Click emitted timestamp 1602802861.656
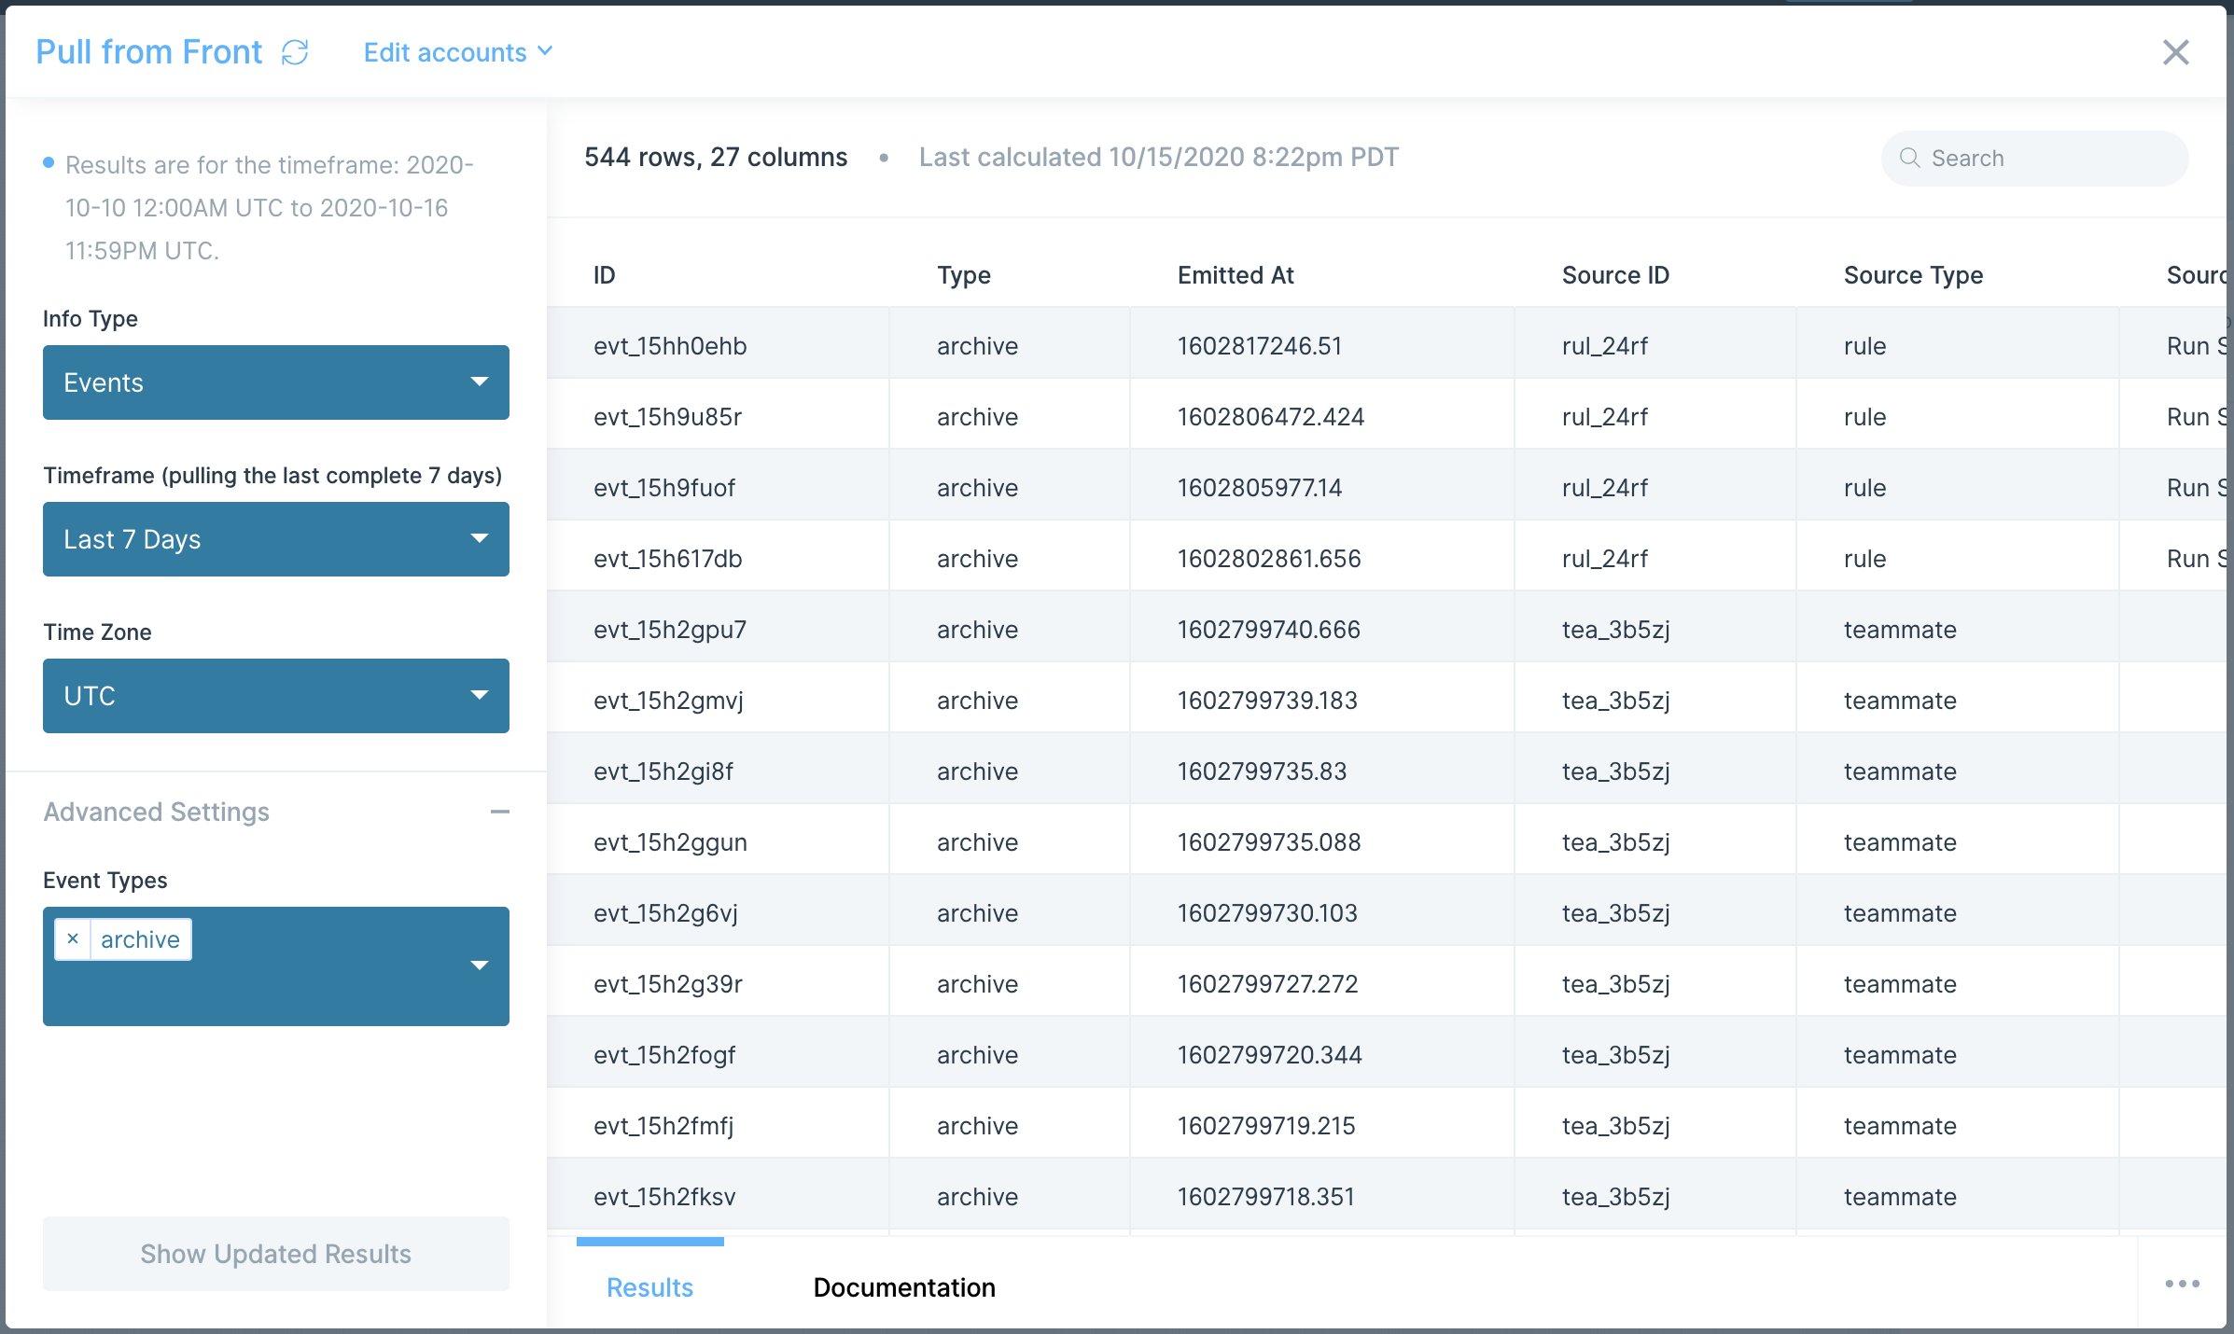The width and height of the screenshot is (2234, 1334). 1269,559
